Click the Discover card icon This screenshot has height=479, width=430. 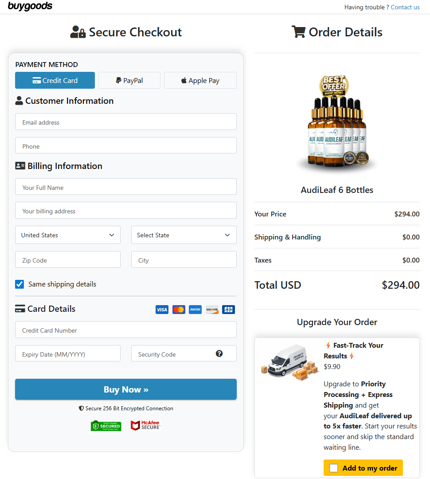tap(212, 309)
